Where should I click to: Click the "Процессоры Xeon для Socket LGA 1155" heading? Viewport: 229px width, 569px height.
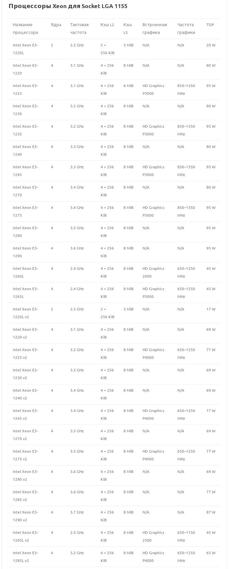[68, 6]
